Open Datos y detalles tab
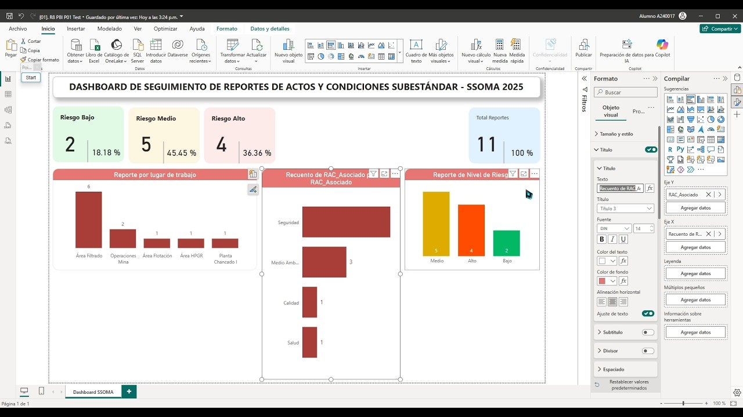Image resolution: width=743 pixels, height=417 pixels. [x=270, y=28]
